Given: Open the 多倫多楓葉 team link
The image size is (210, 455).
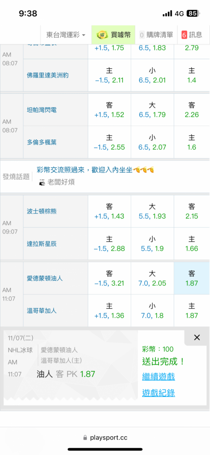Looking at the screenshot, I should 41,142.
